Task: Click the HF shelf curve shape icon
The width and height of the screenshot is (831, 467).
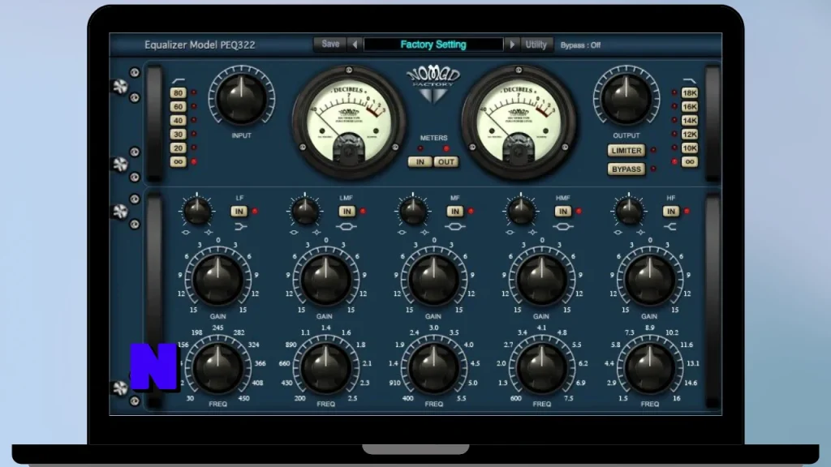Action: 670,227
